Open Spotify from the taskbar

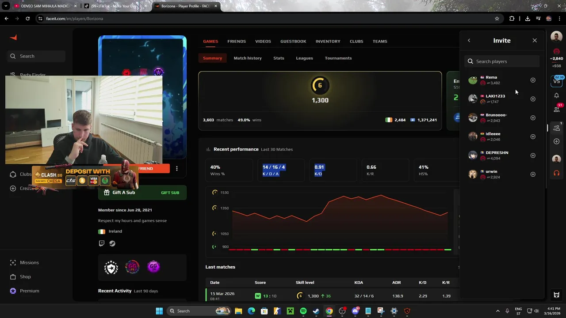pos(303,311)
